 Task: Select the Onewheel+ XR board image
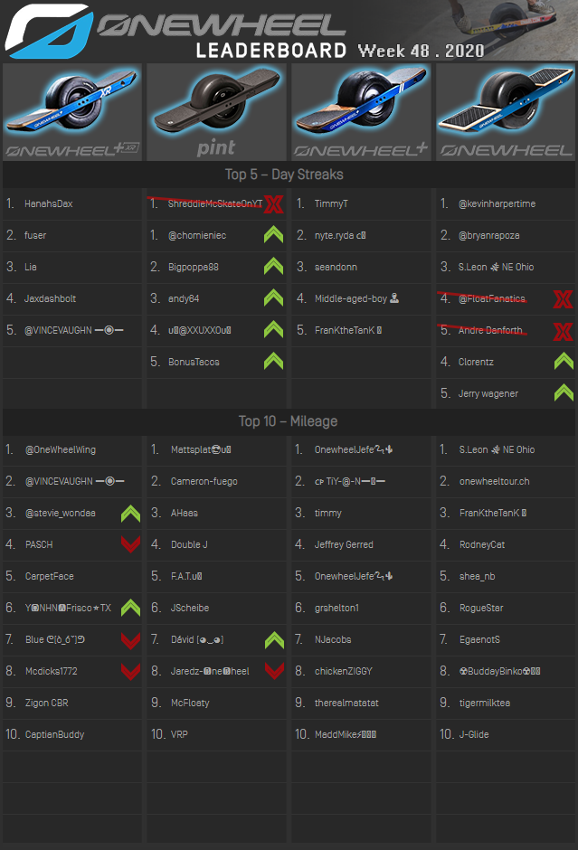click(x=72, y=111)
